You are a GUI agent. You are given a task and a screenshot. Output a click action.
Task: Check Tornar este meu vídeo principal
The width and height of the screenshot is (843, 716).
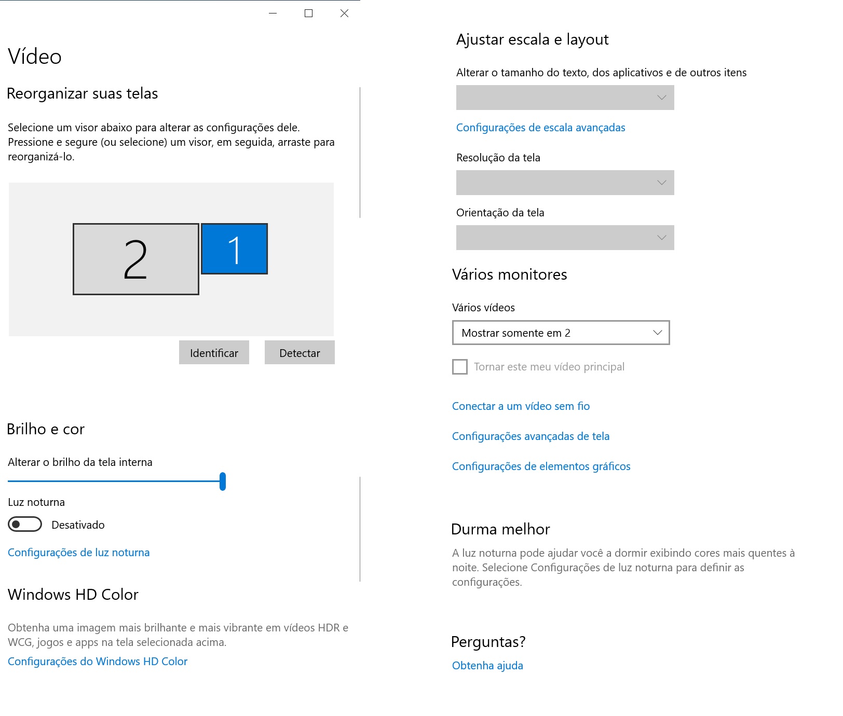pyautogui.click(x=460, y=367)
